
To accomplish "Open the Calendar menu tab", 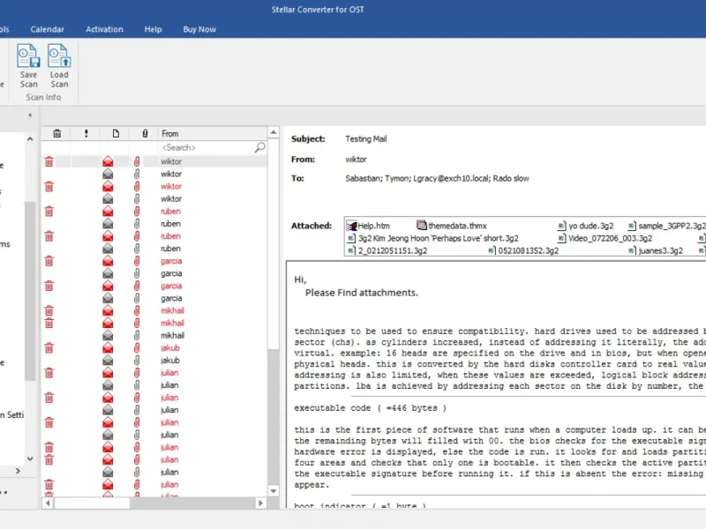I will click(48, 29).
